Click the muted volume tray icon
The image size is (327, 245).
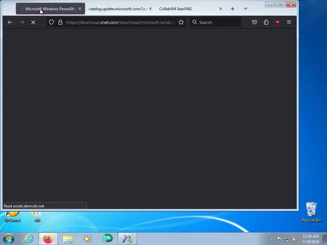[295, 239]
